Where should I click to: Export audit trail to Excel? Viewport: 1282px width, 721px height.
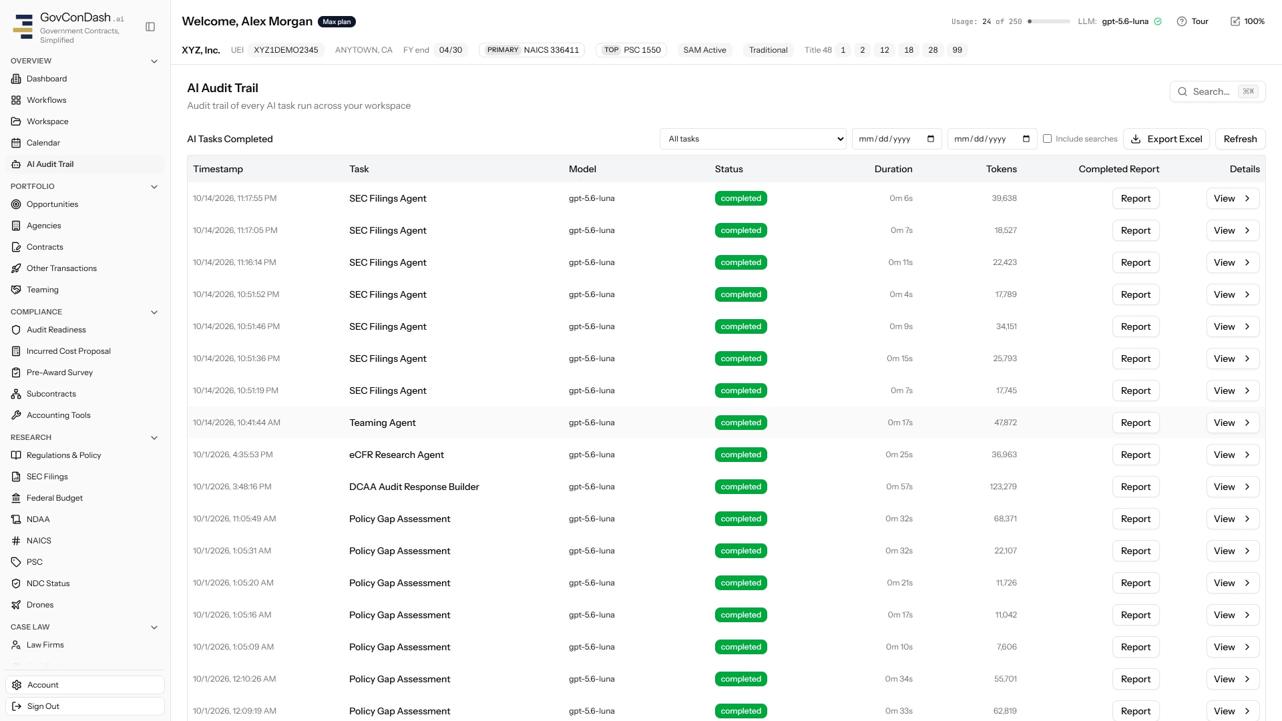pyautogui.click(x=1166, y=139)
